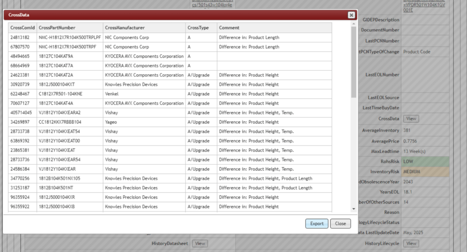
Task: Sort by CrossManufacturer column header
Action: pos(144,28)
